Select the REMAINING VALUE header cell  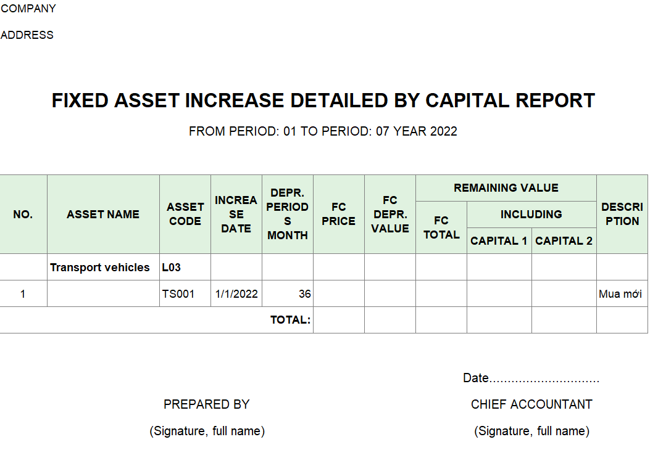tap(506, 188)
